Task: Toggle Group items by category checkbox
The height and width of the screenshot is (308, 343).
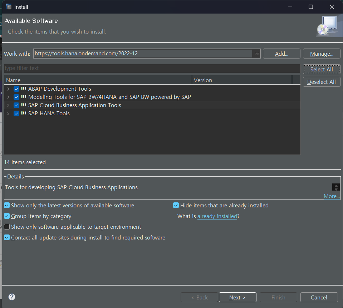Action: tap(7, 216)
